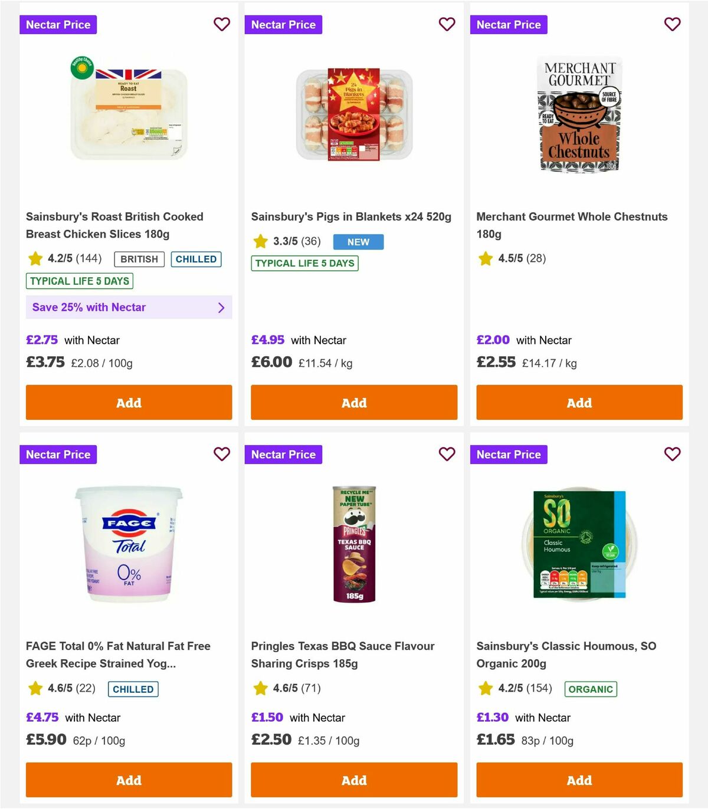The width and height of the screenshot is (708, 809).
Task: Favourite the Merchant Gourmet Whole Chestnuts
Action: pos(672,24)
